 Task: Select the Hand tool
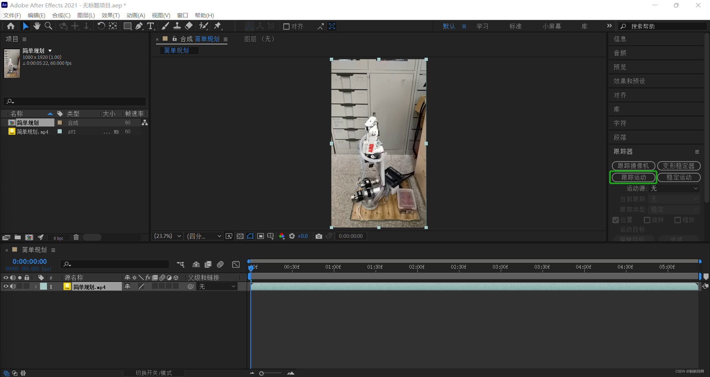[37, 26]
